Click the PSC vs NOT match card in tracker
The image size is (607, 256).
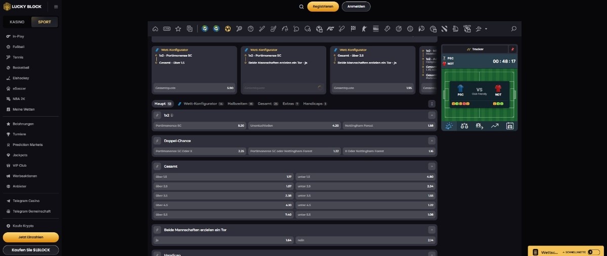(479, 93)
